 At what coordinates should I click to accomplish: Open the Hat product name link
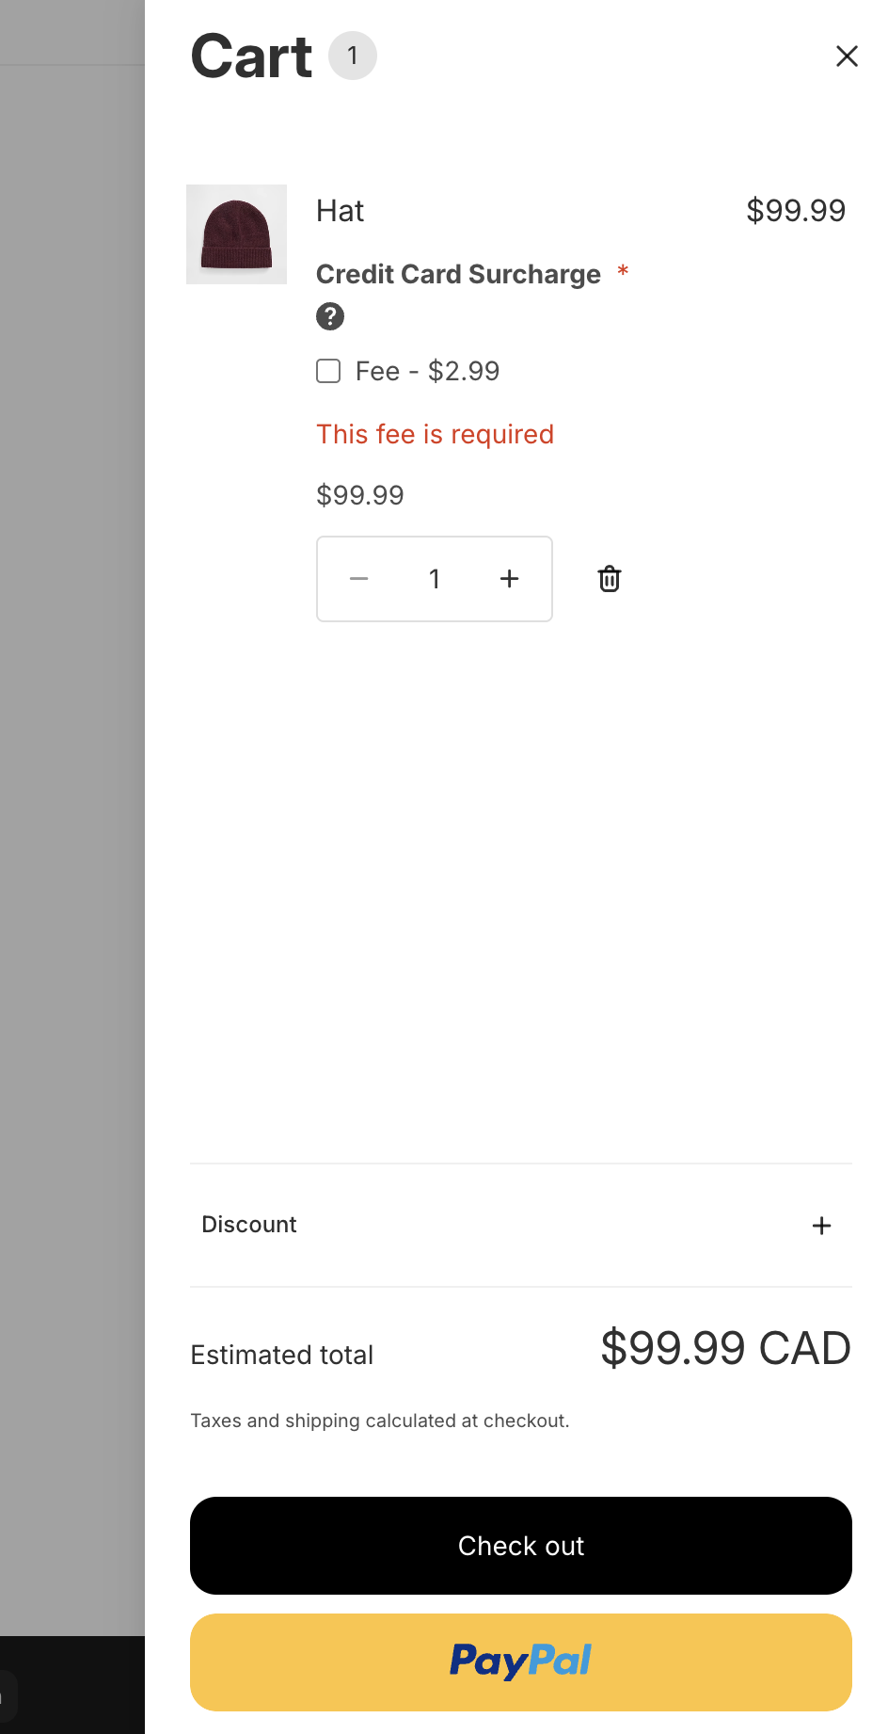click(340, 211)
